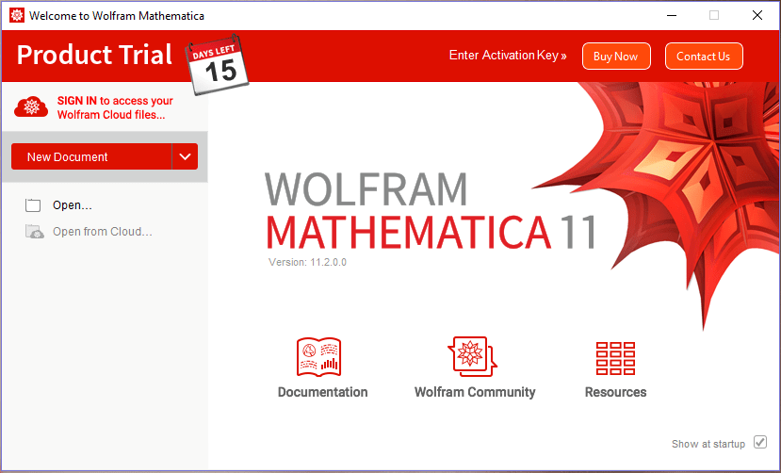The image size is (781, 473).
Task: Click the Show at startup label
Action: click(708, 444)
